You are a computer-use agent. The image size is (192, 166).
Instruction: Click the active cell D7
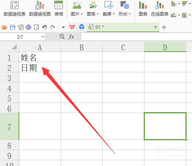coord(165,126)
